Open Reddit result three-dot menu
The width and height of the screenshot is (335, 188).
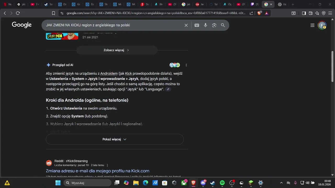click(107, 165)
